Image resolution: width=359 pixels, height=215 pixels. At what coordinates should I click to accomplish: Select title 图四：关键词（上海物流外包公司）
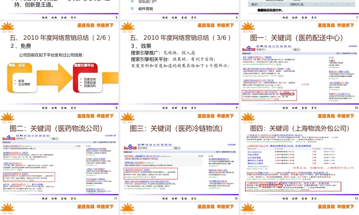pyautogui.click(x=300, y=128)
